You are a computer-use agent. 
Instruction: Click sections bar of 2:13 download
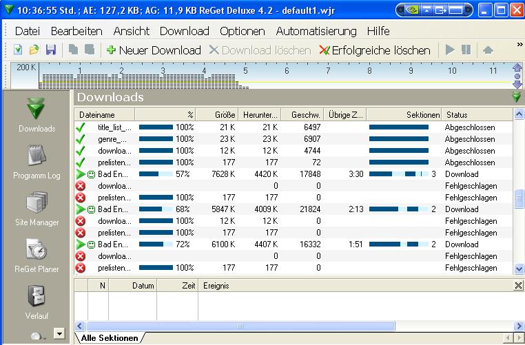pyautogui.click(x=399, y=209)
